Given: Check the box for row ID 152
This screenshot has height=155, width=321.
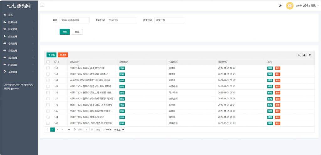Looking at the screenshot, I should [48, 68].
